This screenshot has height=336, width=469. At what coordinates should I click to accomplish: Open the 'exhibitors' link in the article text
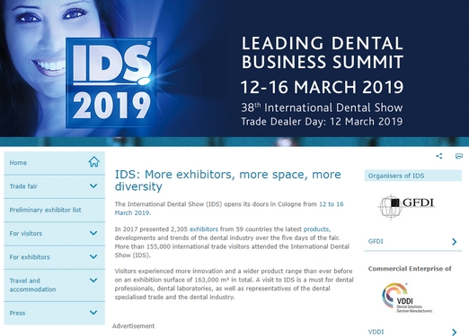point(204,229)
